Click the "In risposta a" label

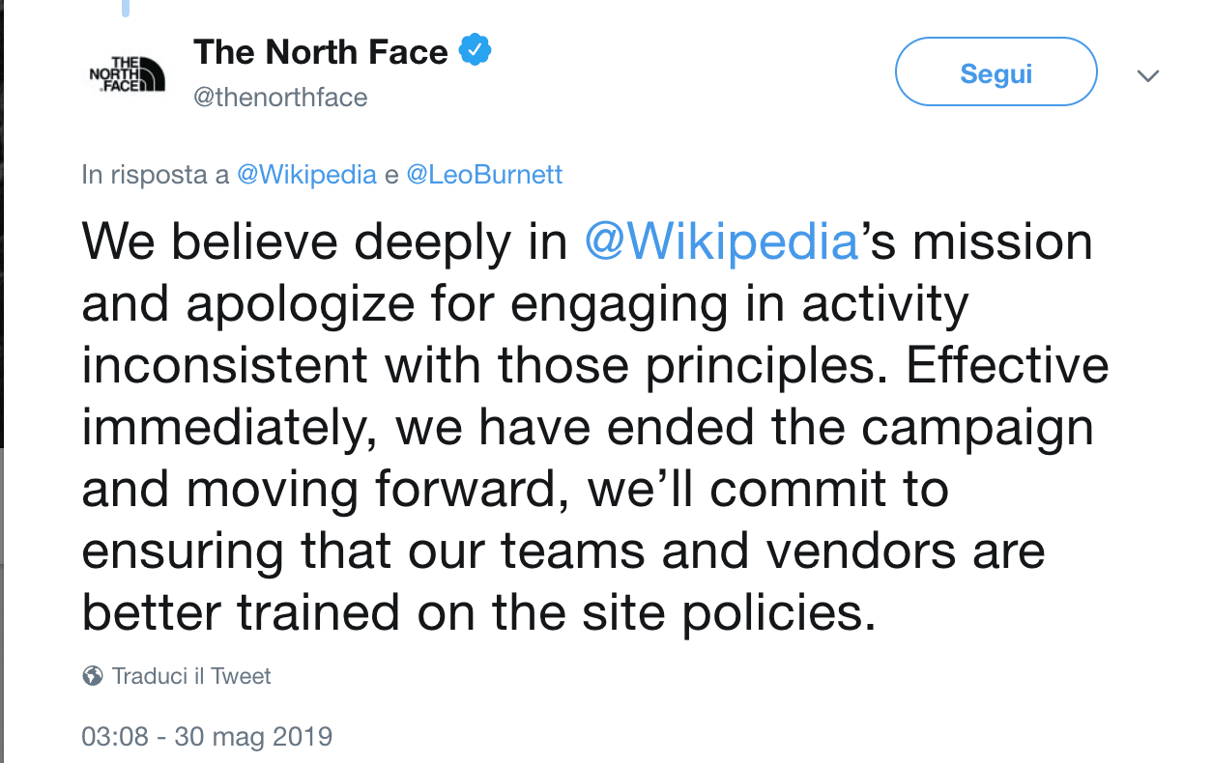(x=155, y=175)
